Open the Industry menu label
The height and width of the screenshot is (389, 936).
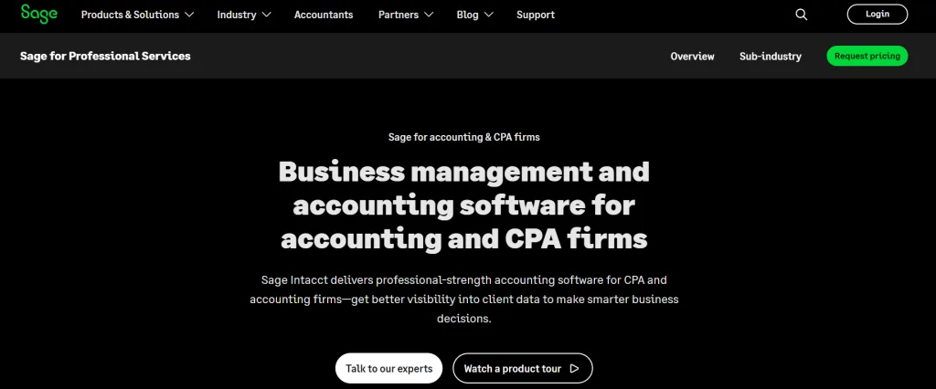pos(237,15)
